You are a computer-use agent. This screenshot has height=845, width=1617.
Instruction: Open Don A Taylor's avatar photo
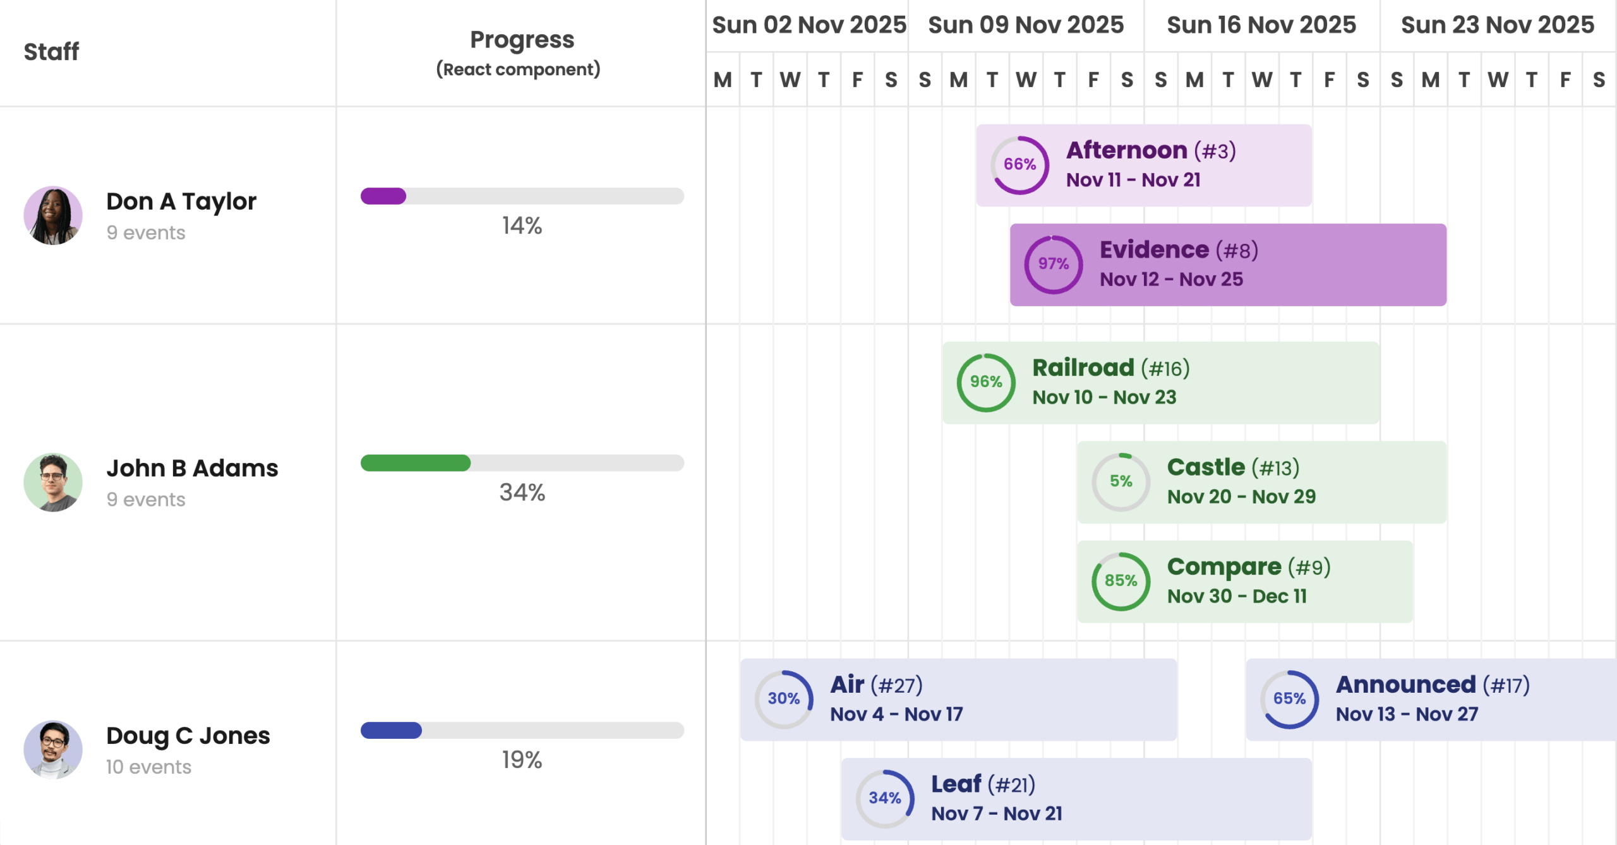(53, 215)
